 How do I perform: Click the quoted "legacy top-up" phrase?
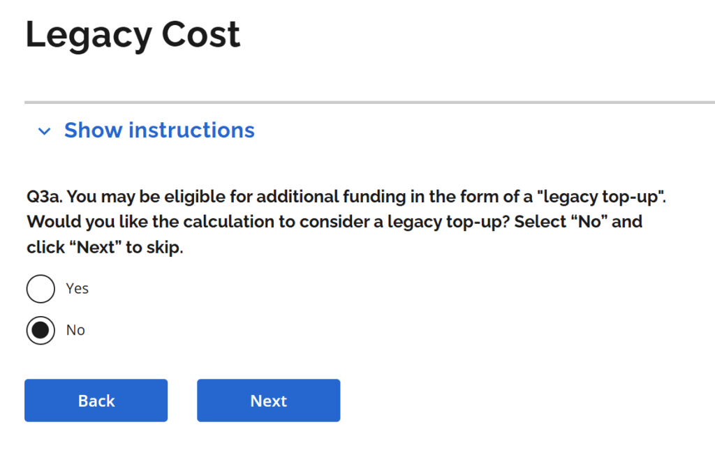(603, 197)
